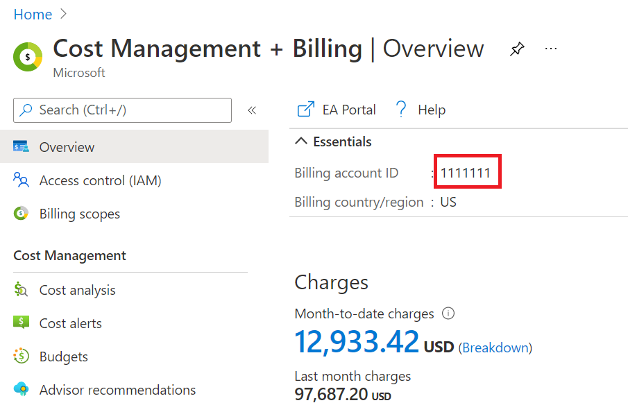Screen dimensions: 628x412
Task: Select Overview in the sidebar
Action: coord(134,147)
